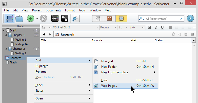198x103 pixels.
Task: Toggle the Binder sidebar icon
Action: 10,19
